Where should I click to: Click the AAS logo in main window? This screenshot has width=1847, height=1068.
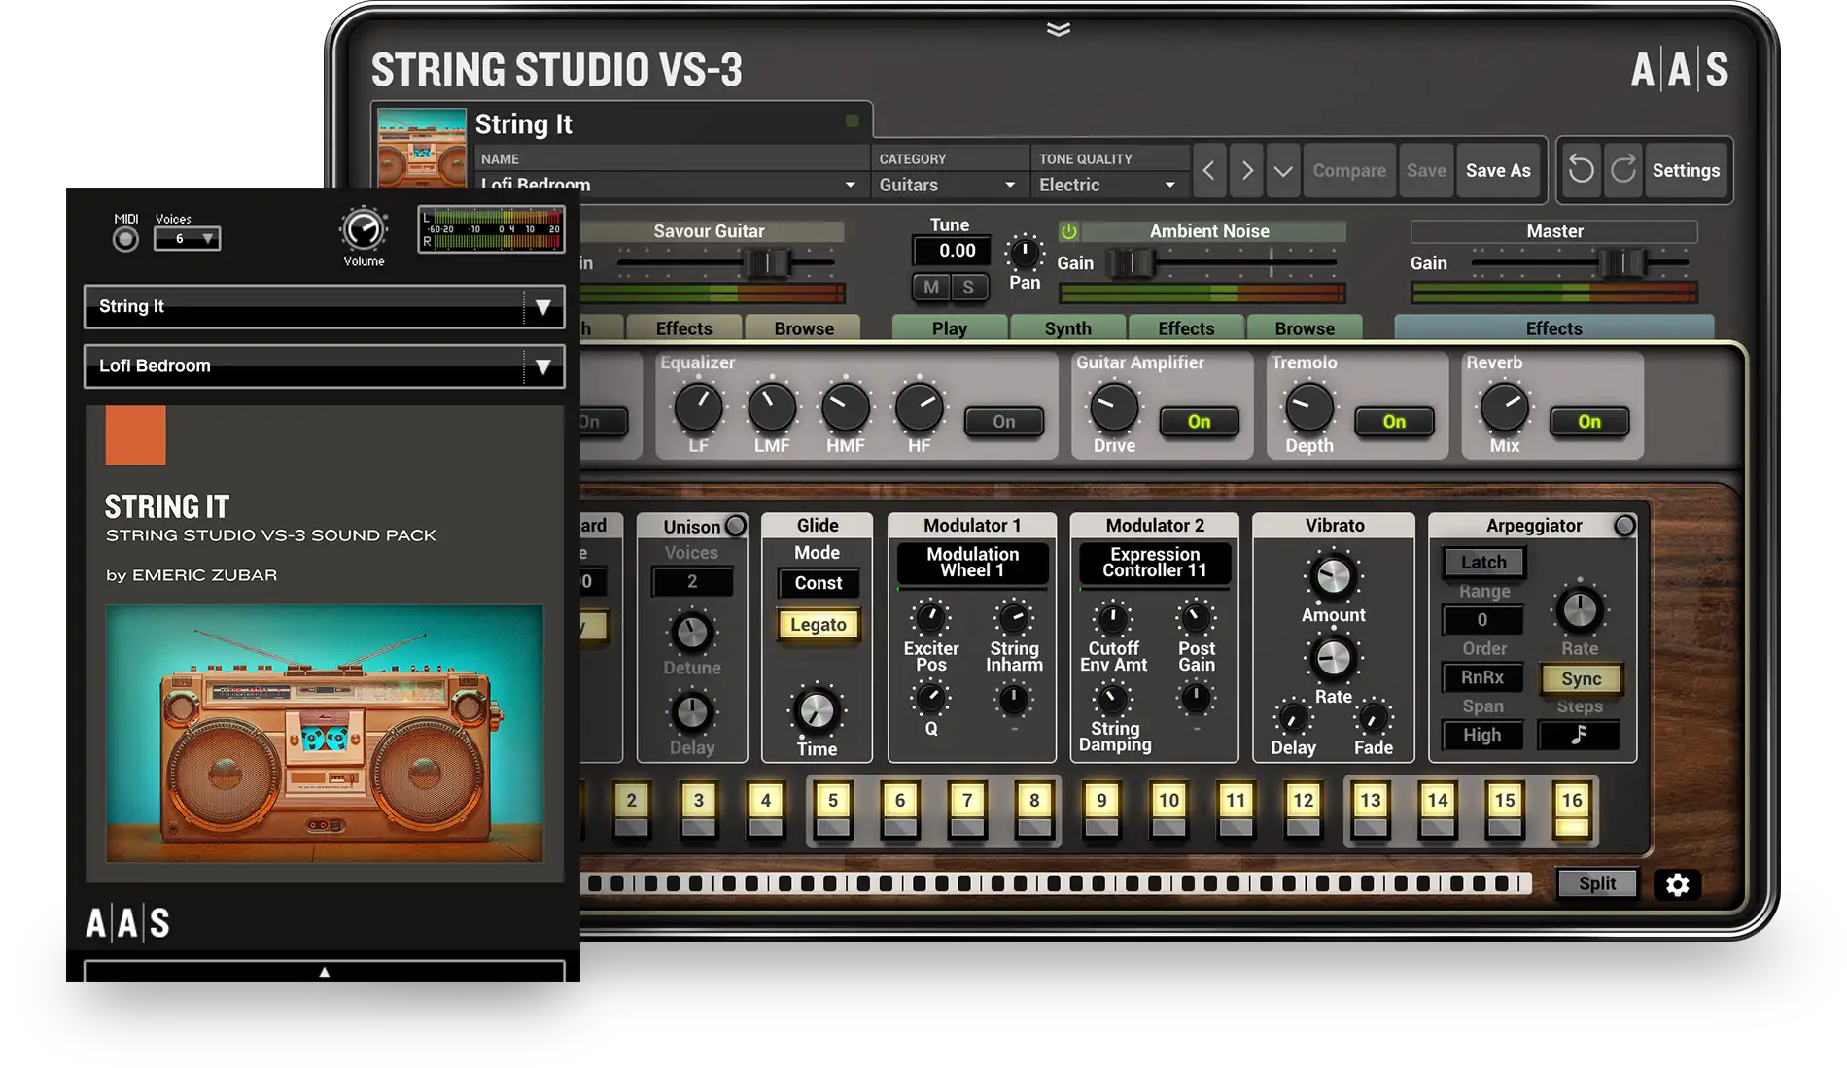pos(1680,69)
